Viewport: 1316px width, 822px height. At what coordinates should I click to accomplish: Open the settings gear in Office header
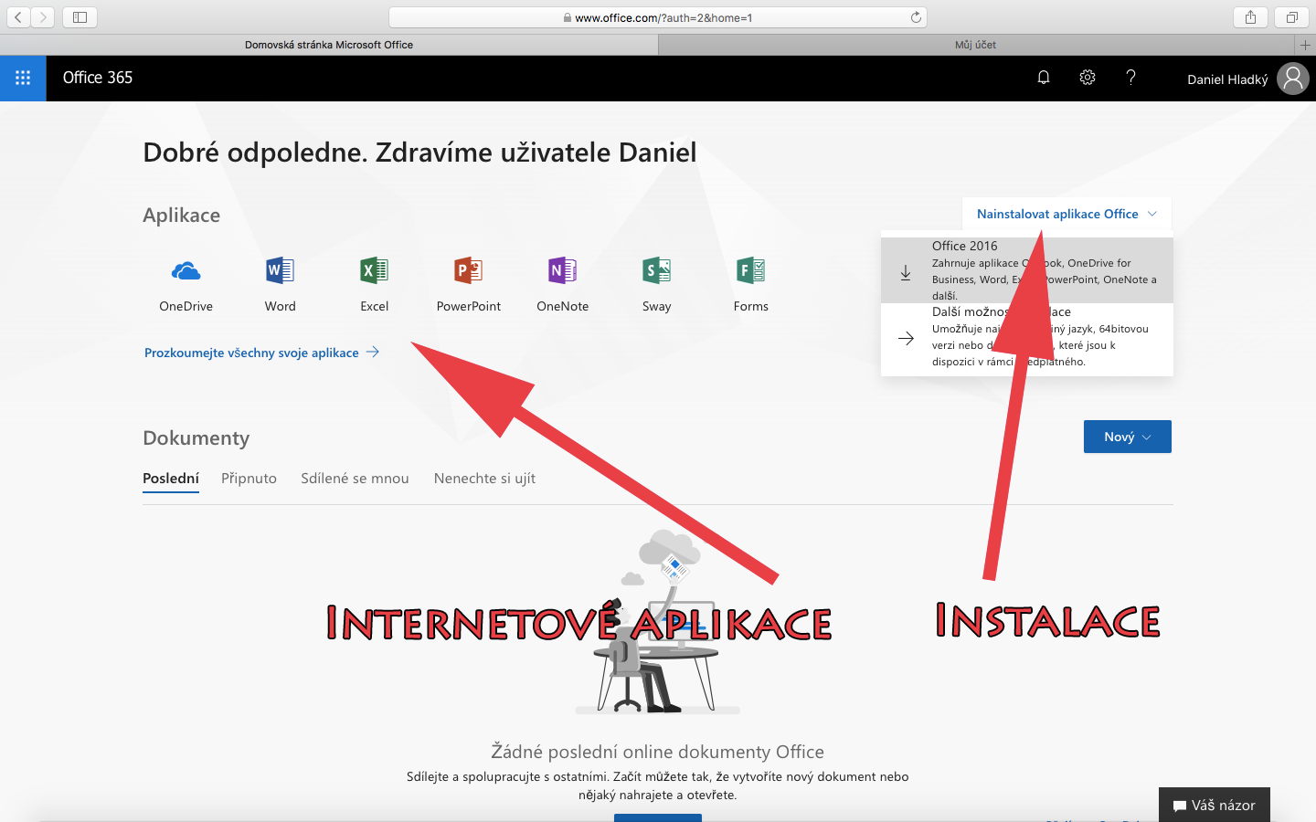click(1088, 78)
